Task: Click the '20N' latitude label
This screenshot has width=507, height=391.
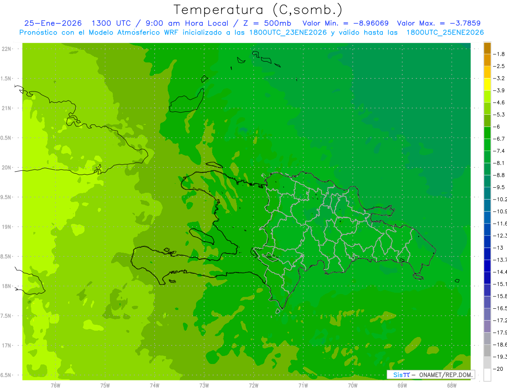Action: [7, 167]
